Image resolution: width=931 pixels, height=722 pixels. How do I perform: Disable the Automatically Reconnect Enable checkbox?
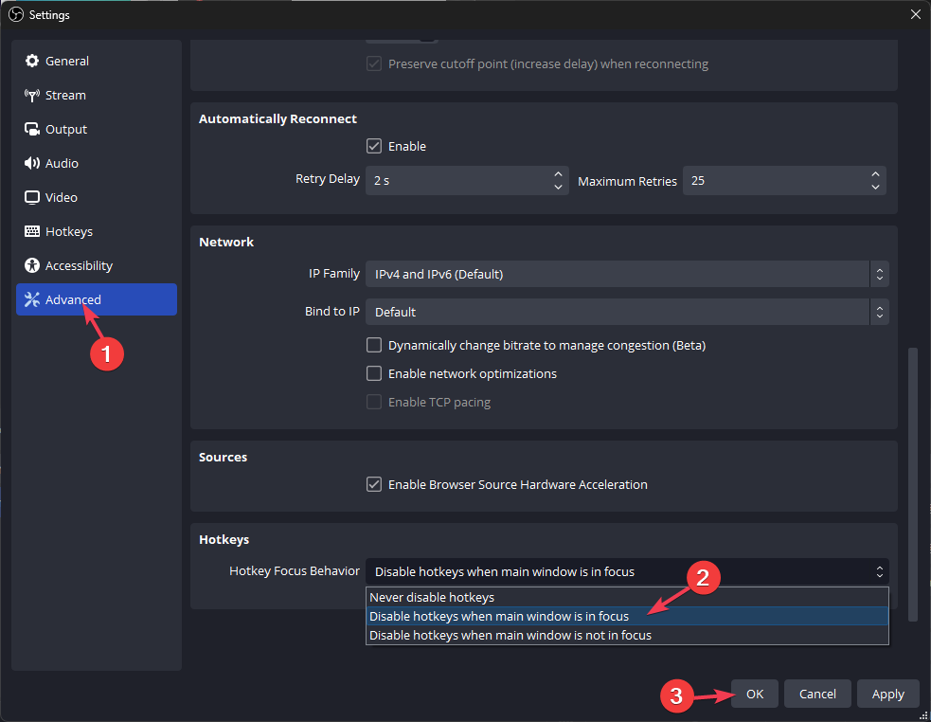(x=374, y=147)
